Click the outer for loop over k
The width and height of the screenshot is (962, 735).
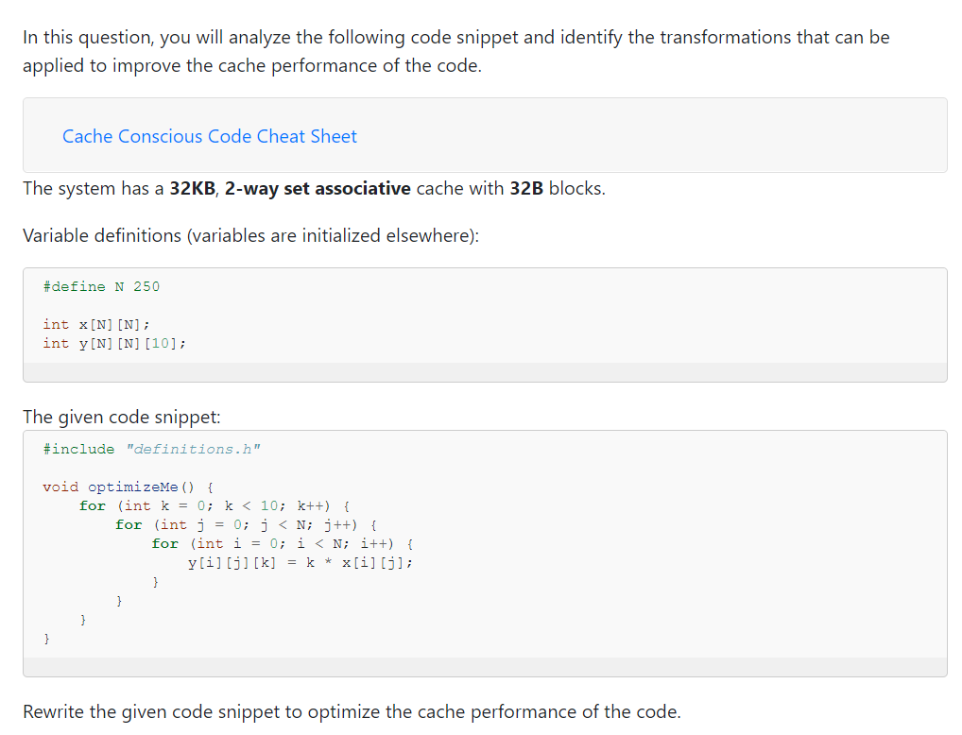214,505
